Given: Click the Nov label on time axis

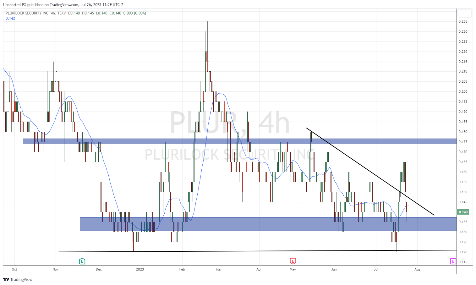Looking at the screenshot, I should pyautogui.click(x=56, y=269).
